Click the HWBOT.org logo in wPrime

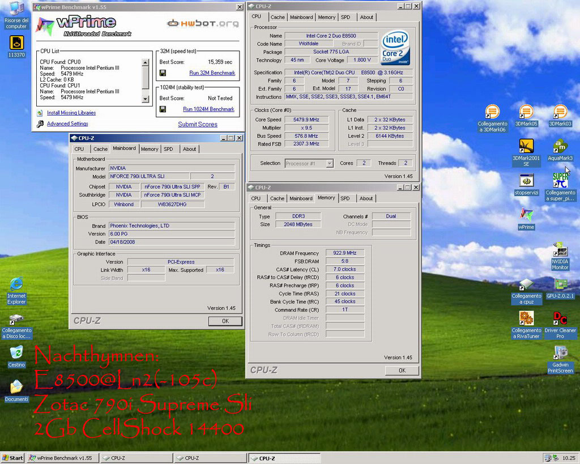click(x=203, y=23)
